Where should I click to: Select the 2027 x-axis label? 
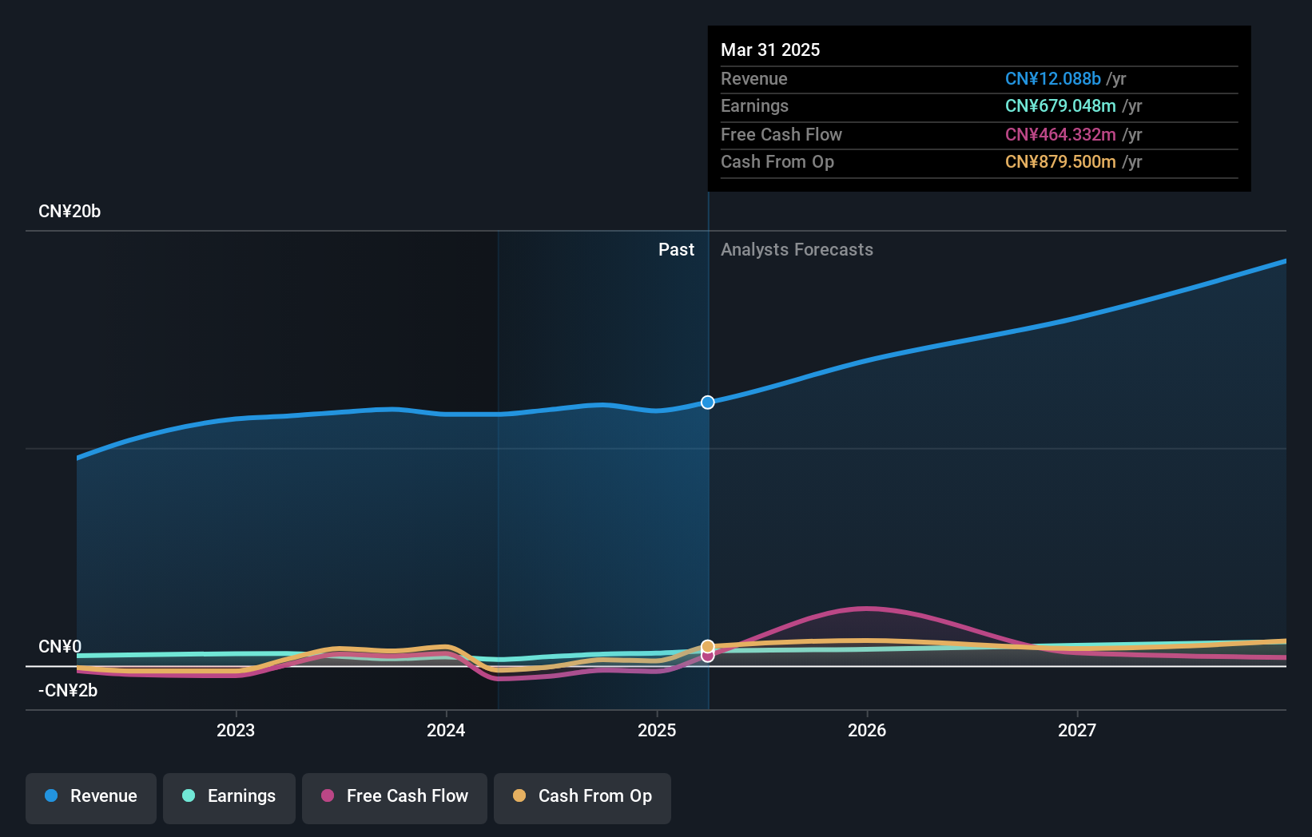pos(1077,730)
